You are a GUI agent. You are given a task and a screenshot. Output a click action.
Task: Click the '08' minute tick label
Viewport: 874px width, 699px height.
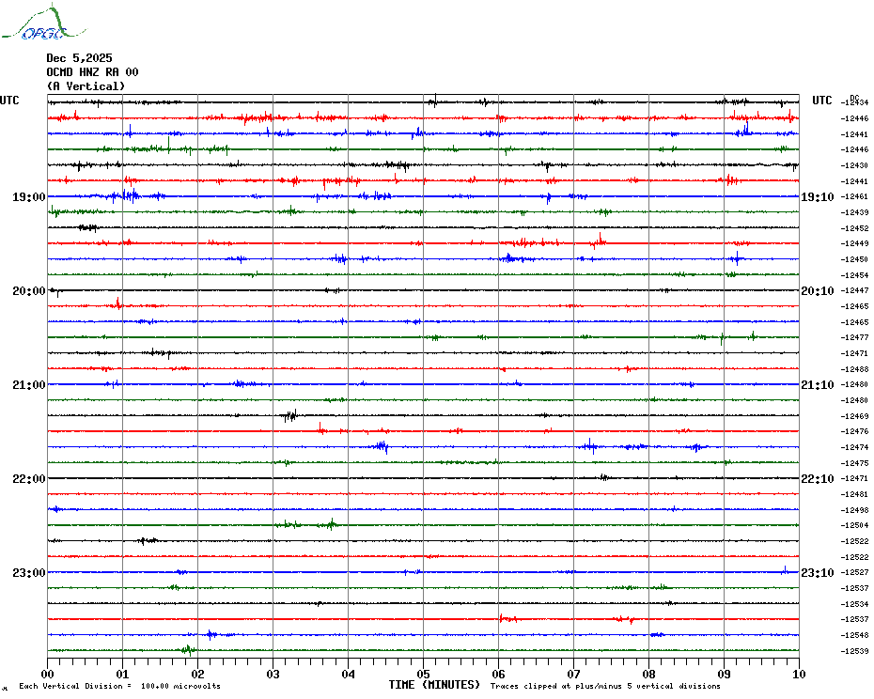(648, 674)
